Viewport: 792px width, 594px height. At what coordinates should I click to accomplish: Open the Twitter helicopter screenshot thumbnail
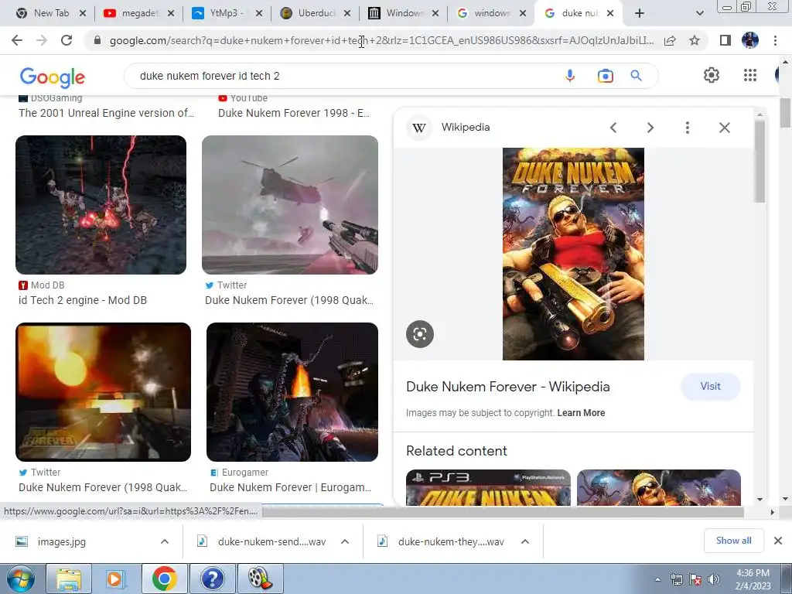pos(290,204)
